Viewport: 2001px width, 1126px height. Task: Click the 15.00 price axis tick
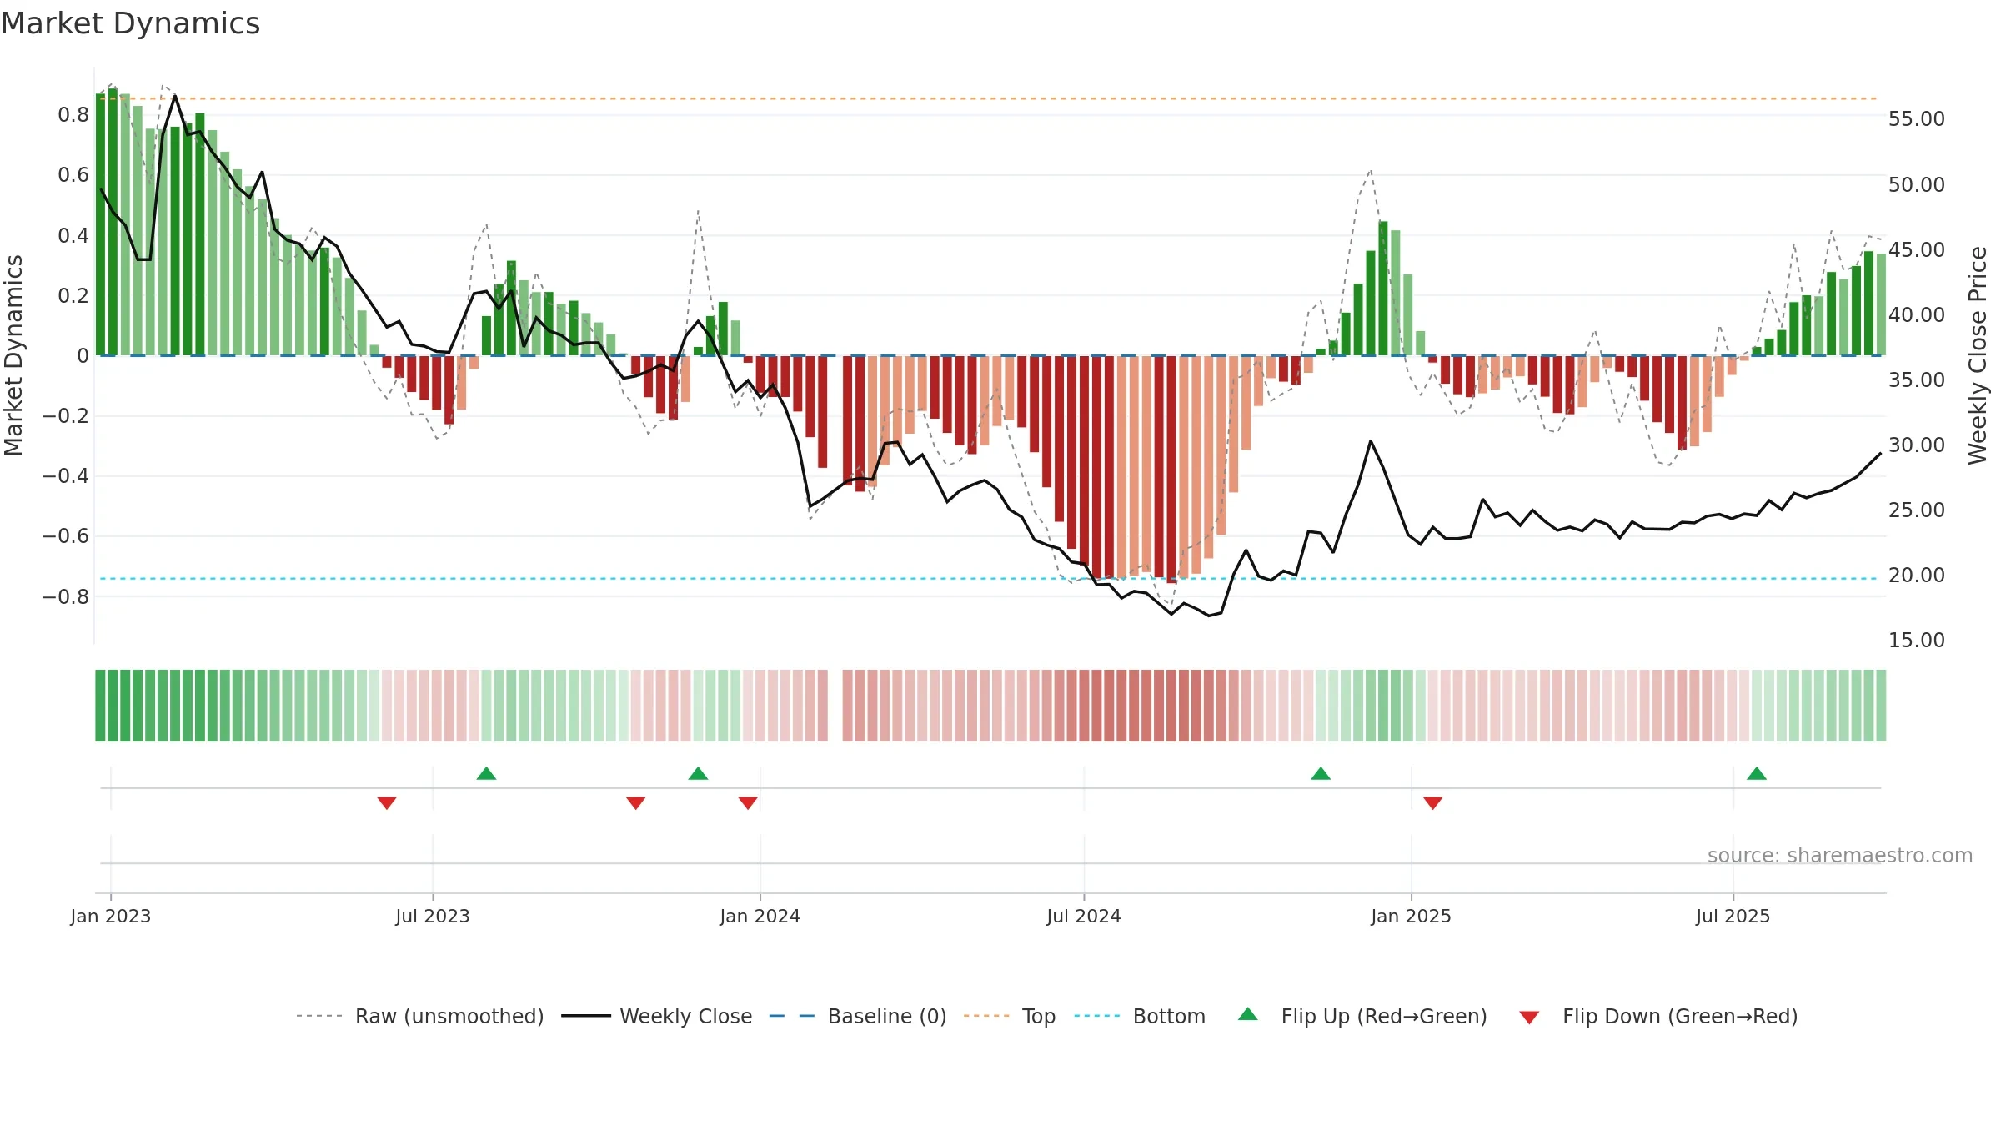(1917, 640)
